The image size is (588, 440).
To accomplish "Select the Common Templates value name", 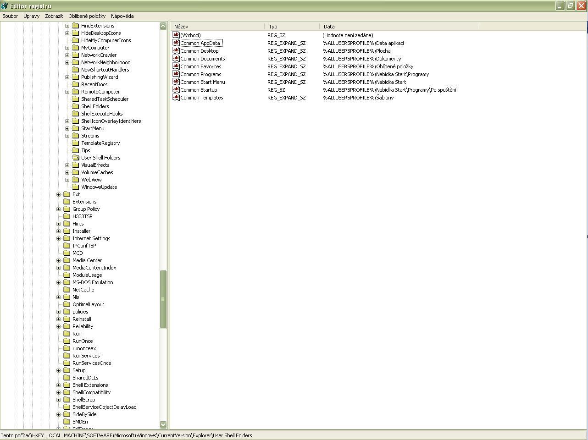I will [x=202, y=98].
